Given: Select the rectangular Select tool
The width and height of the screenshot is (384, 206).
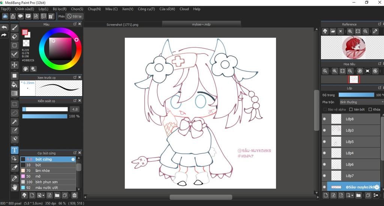Looking at the screenshot, I should (x=15, y=104).
